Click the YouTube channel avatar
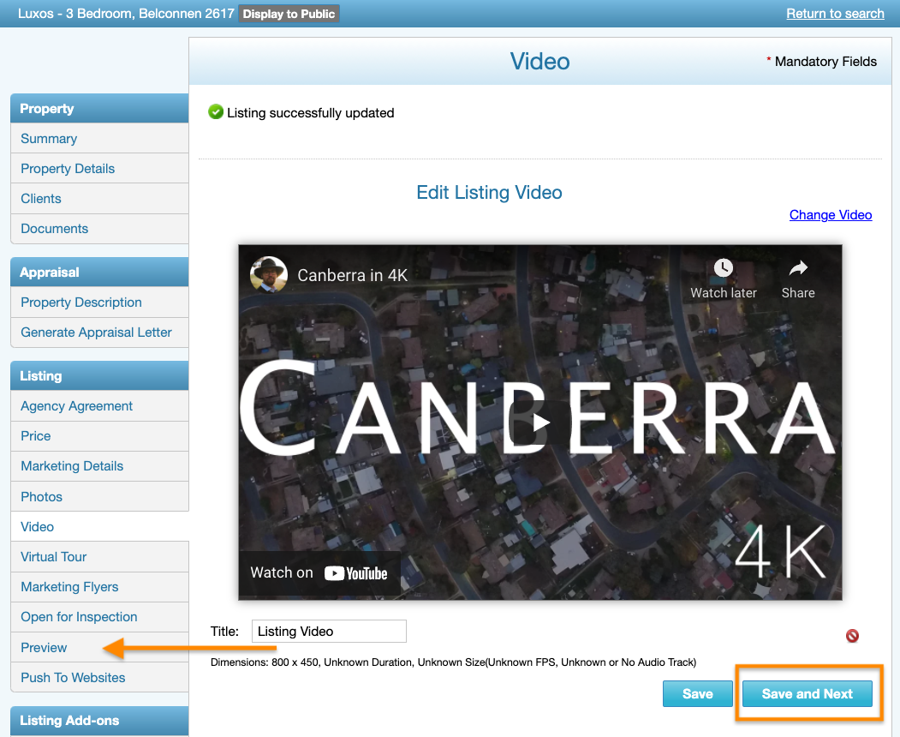The height and width of the screenshot is (737, 900). (x=268, y=275)
